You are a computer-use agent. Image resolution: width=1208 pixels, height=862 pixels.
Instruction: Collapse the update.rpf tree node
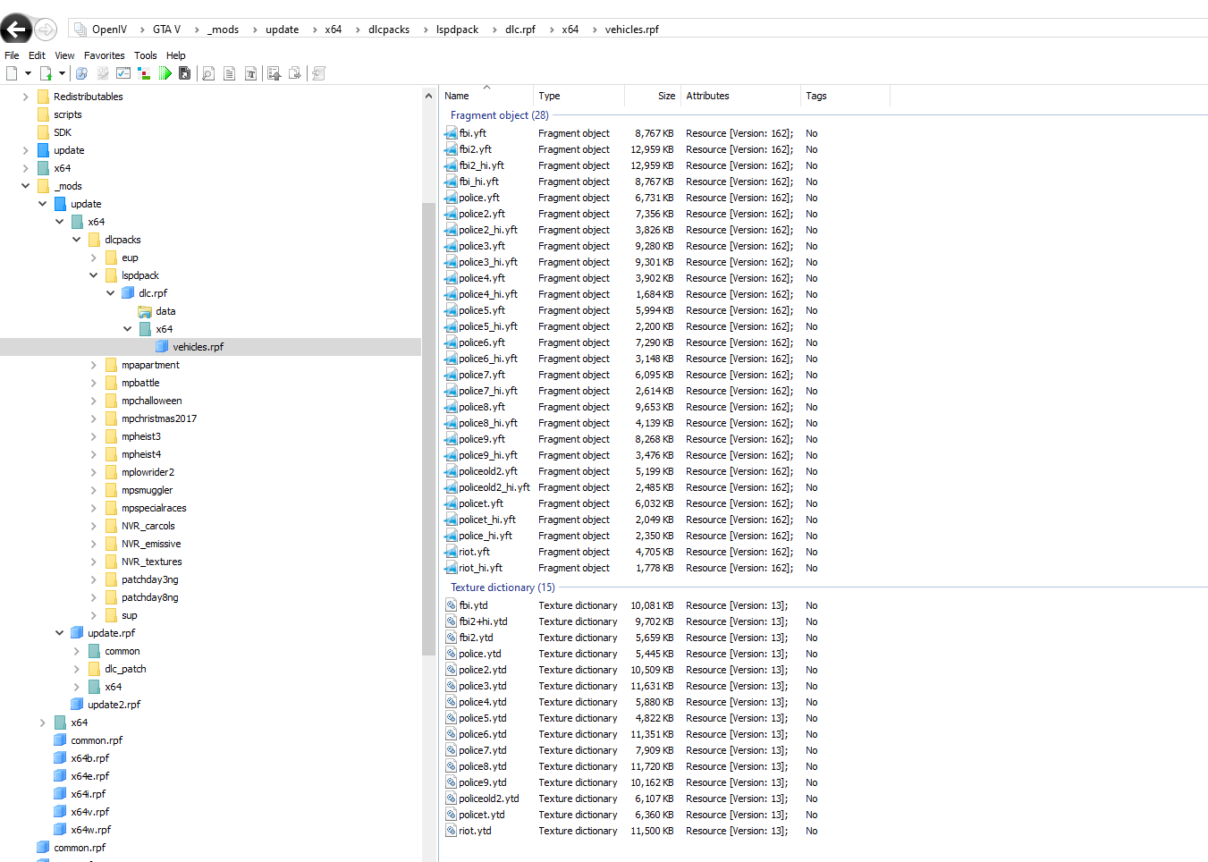coord(60,633)
